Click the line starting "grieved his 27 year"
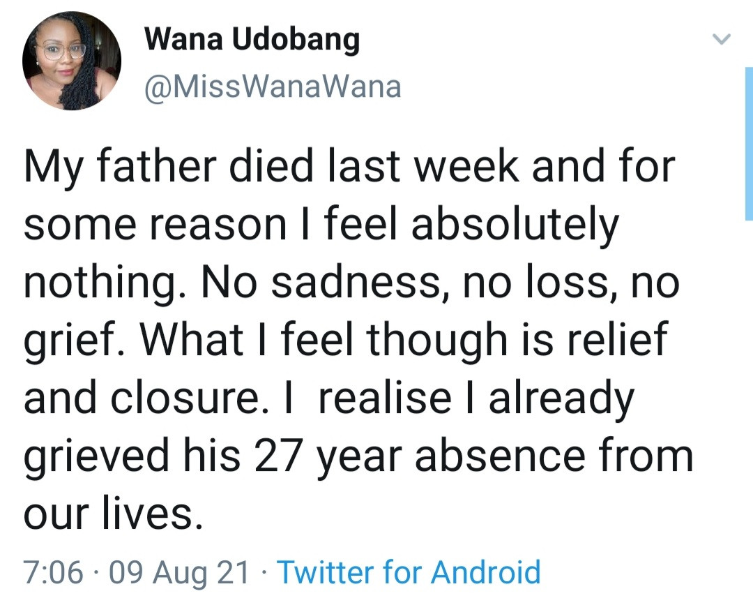Screen dimensions: 753x605 [358, 456]
